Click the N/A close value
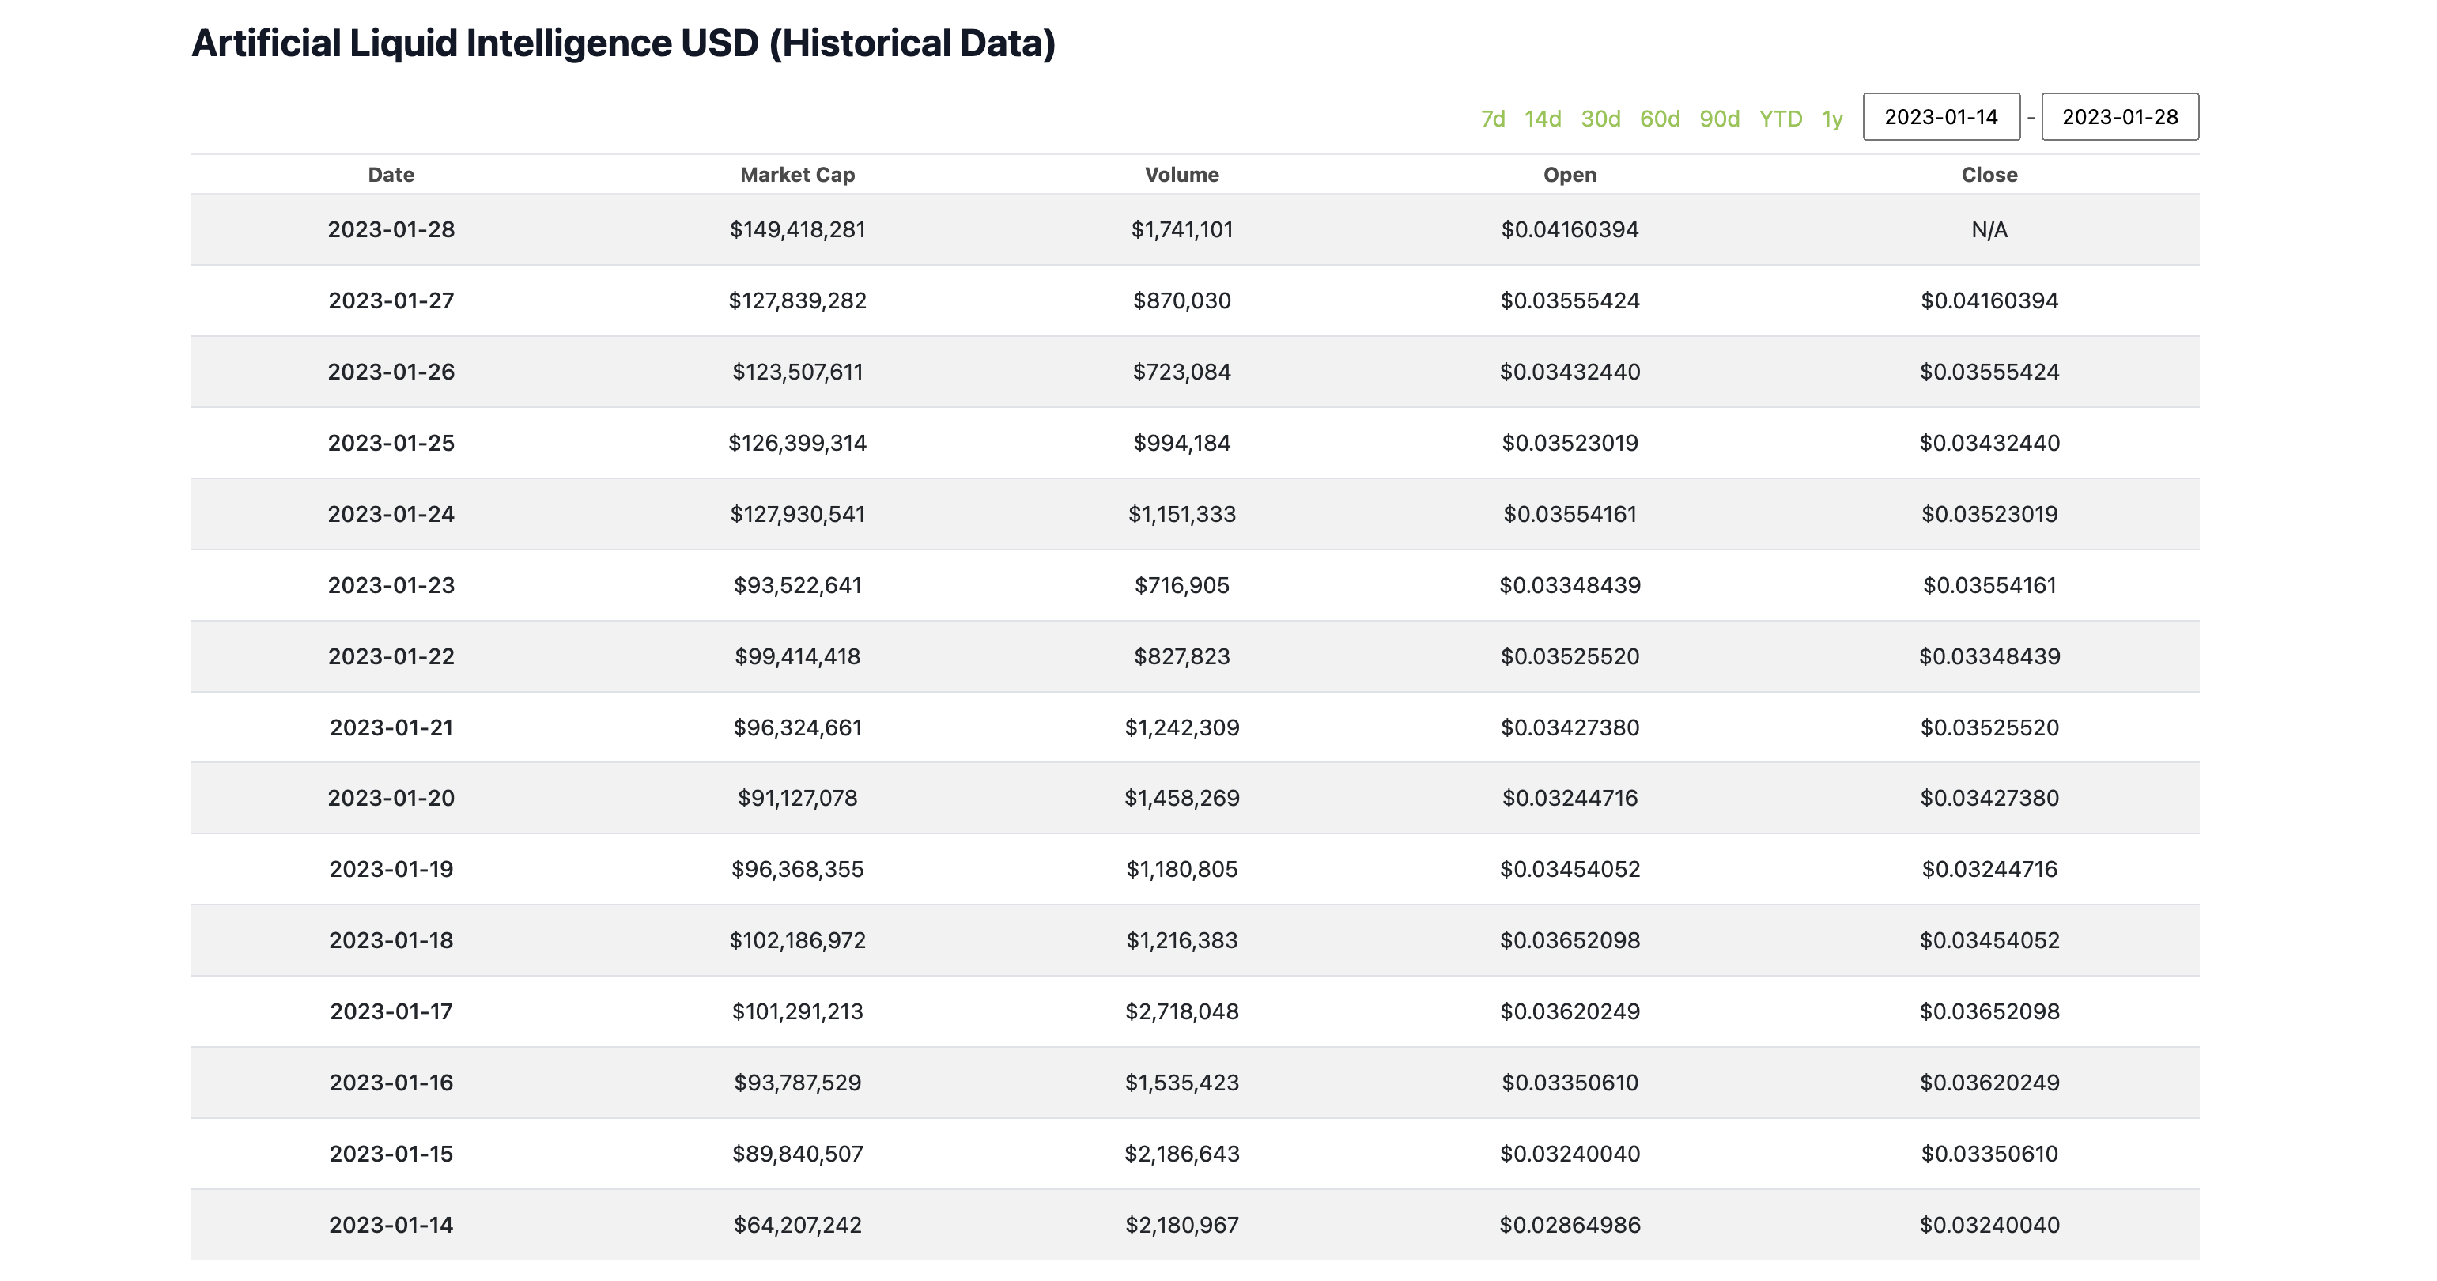This screenshot has height=1281, width=2437. tap(1989, 230)
